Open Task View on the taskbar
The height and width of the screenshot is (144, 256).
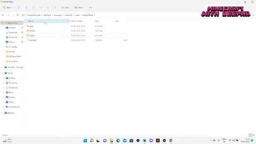[98, 140]
